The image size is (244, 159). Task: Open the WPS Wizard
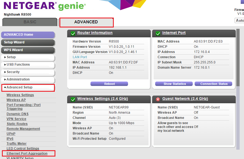[28, 50]
